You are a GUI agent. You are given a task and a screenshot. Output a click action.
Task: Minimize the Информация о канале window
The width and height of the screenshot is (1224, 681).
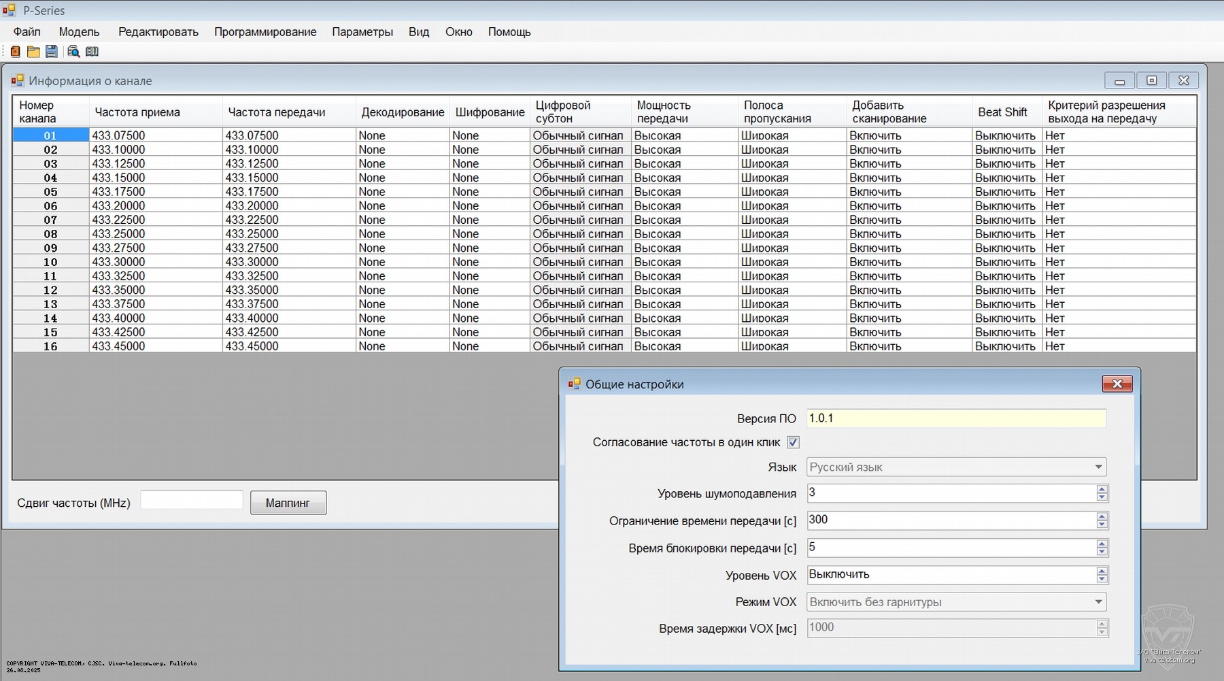(x=1119, y=81)
